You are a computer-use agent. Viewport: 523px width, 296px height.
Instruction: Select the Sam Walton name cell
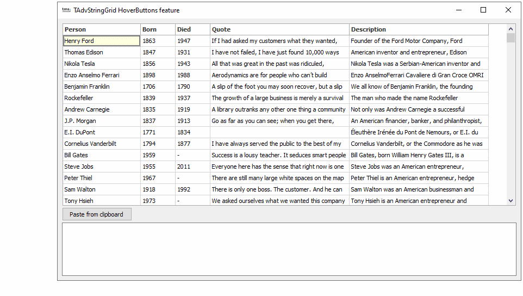pyautogui.click(x=102, y=189)
